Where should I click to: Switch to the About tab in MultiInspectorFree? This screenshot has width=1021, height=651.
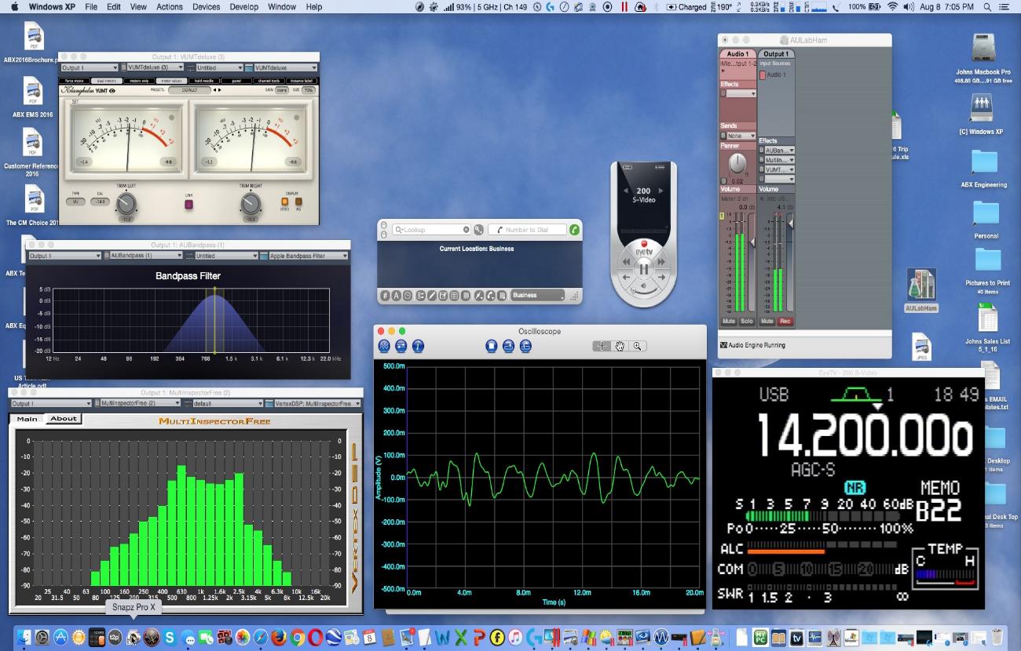click(x=64, y=418)
